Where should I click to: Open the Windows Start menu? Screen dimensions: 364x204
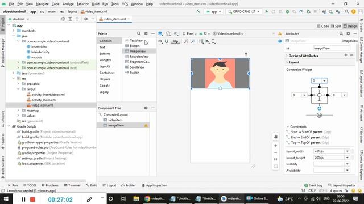coord(6,199)
